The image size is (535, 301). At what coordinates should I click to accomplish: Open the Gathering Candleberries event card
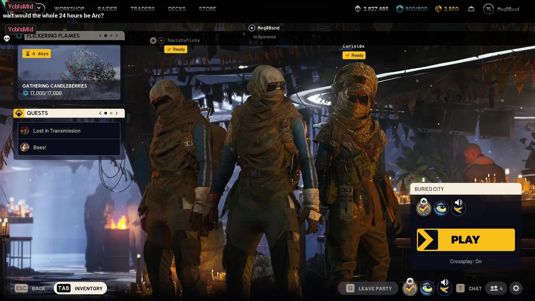(69, 72)
